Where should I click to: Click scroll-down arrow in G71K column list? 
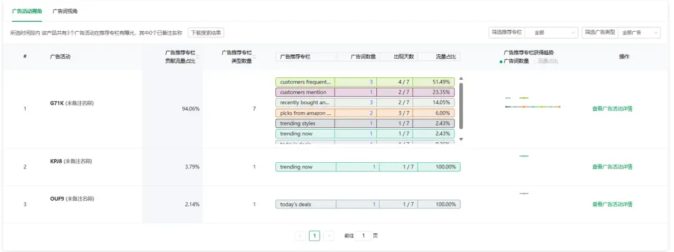[x=461, y=139]
